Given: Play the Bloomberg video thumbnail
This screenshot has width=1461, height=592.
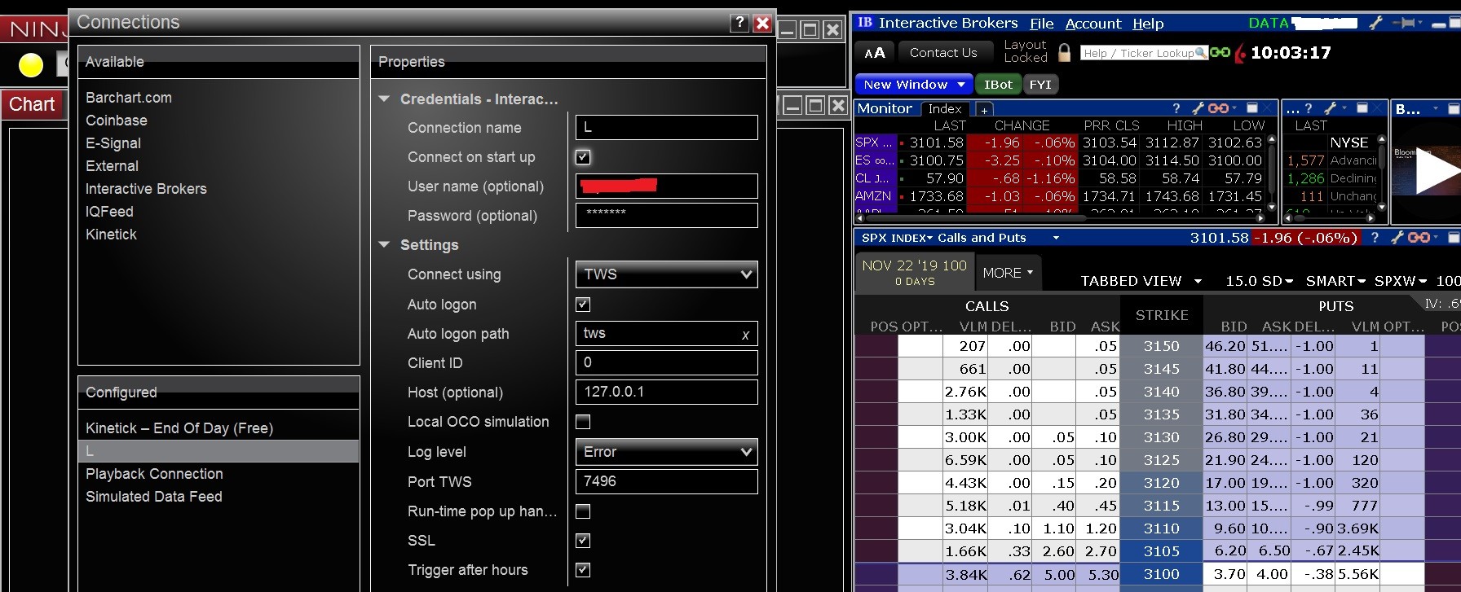Looking at the screenshot, I should tap(1437, 171).
